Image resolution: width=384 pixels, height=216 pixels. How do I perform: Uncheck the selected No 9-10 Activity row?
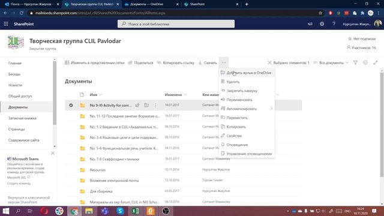pyautogui.click(x=71, y=105)
